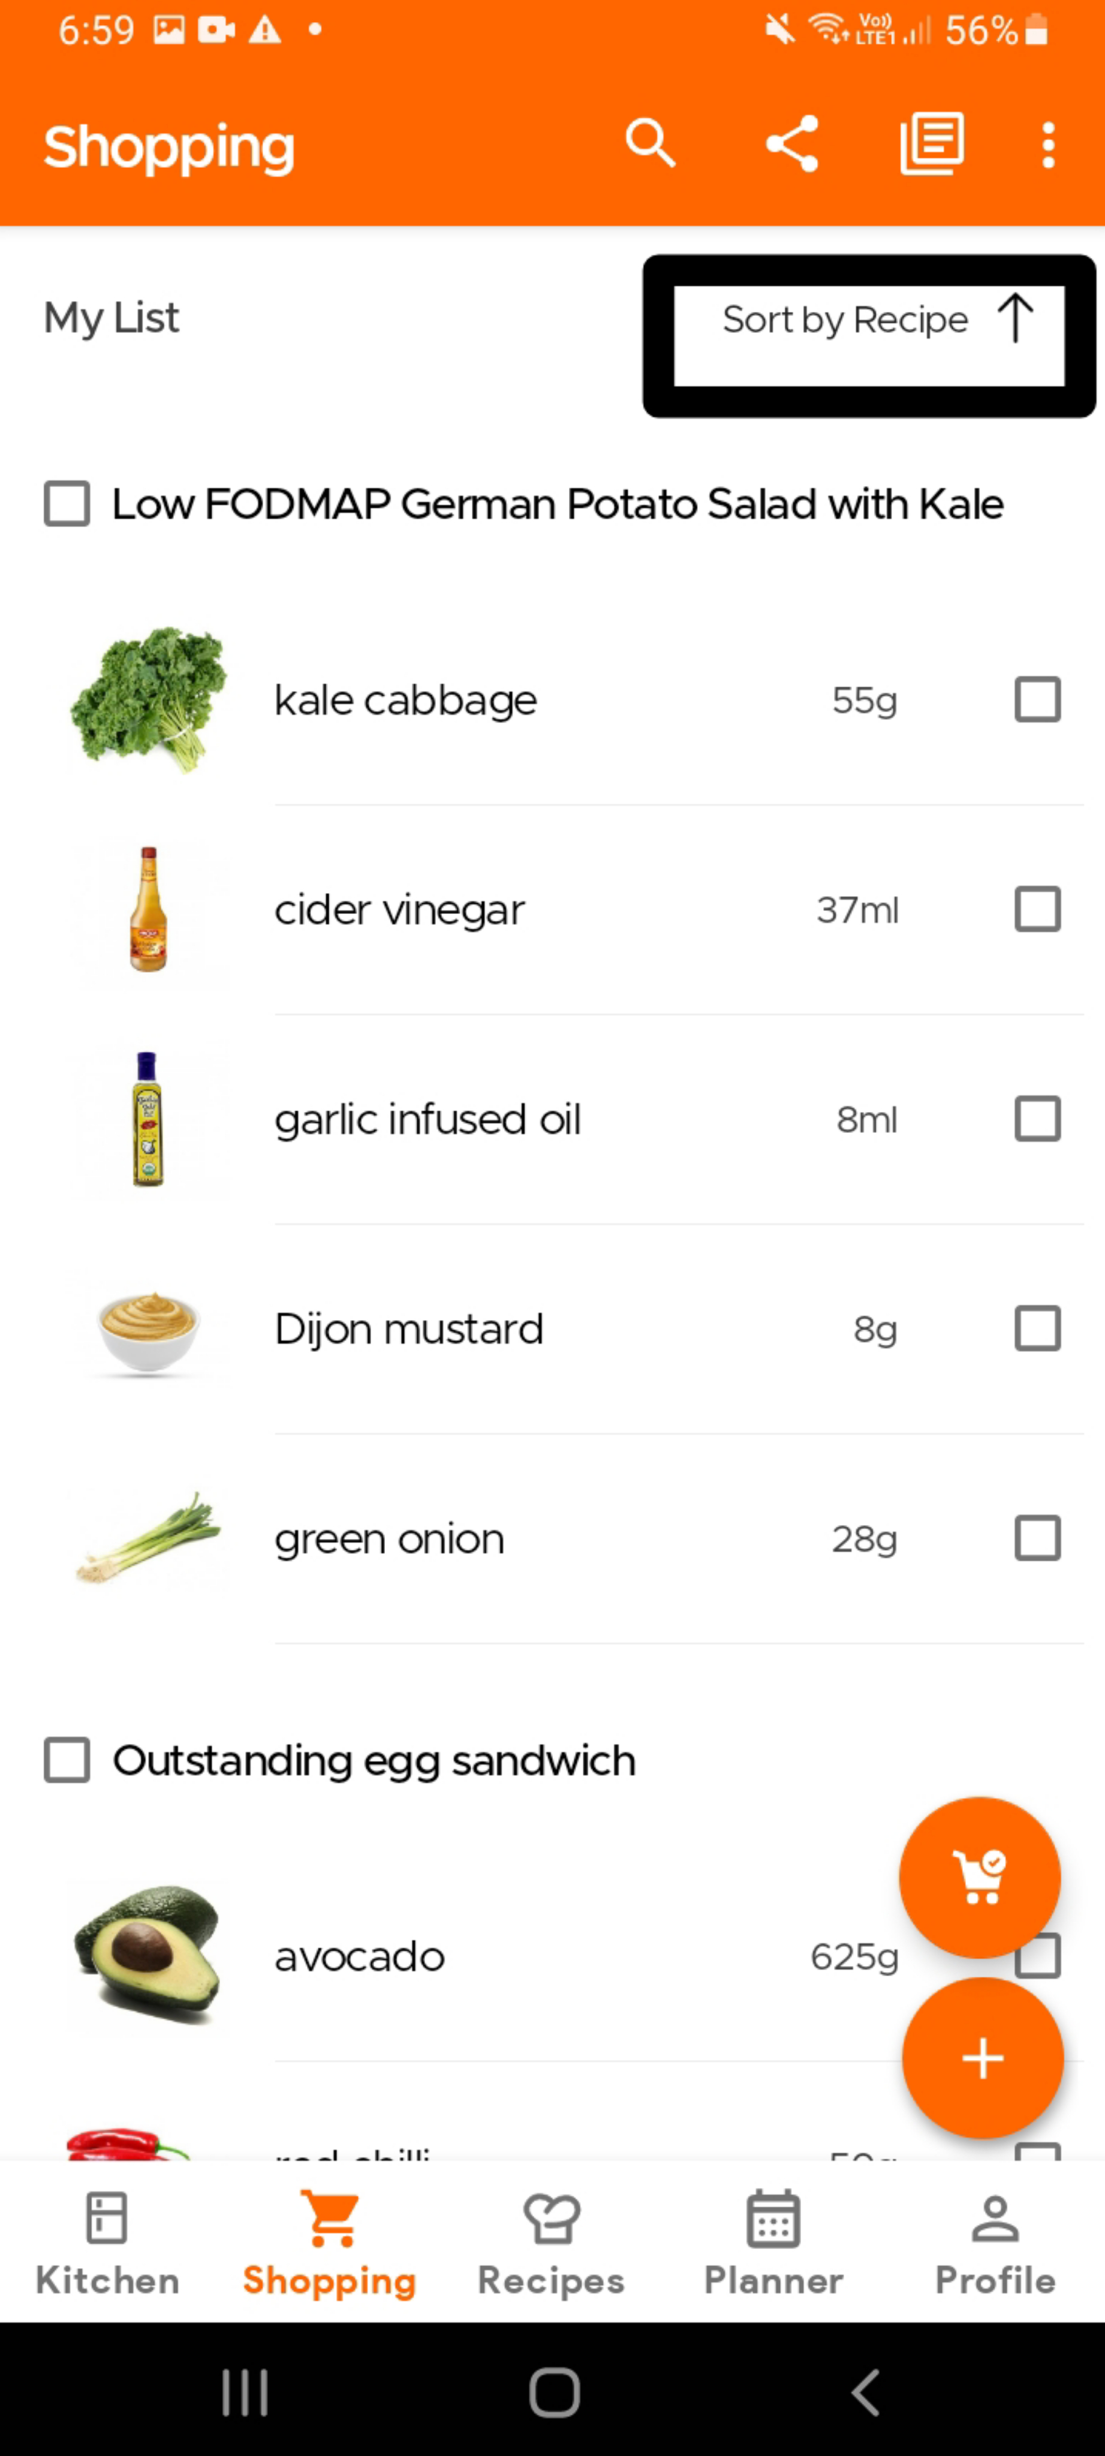Tap the orange cart checkout button
The height and width of the screenshot is (2456, 1105).
coord(979,1877)
